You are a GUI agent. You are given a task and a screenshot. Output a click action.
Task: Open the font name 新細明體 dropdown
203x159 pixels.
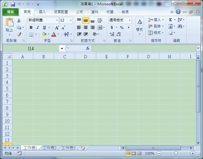click(x=57, y=20)
